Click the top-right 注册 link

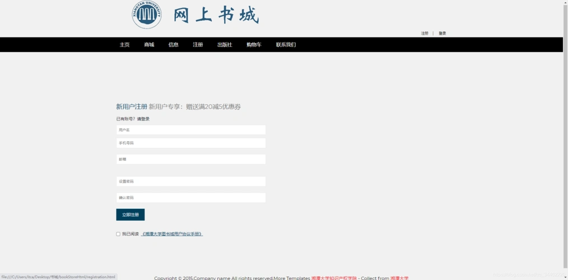[x=425, y=34]
